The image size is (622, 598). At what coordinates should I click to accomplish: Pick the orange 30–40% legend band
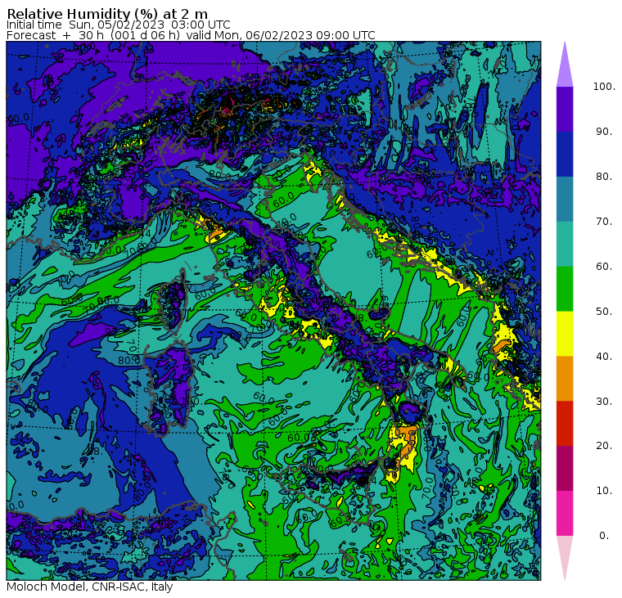click(565, 378)
